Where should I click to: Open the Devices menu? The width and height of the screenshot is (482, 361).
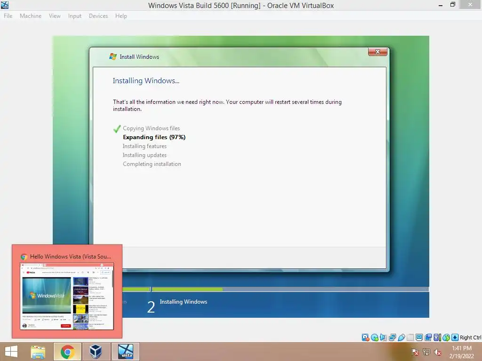[x=98, y=16]
